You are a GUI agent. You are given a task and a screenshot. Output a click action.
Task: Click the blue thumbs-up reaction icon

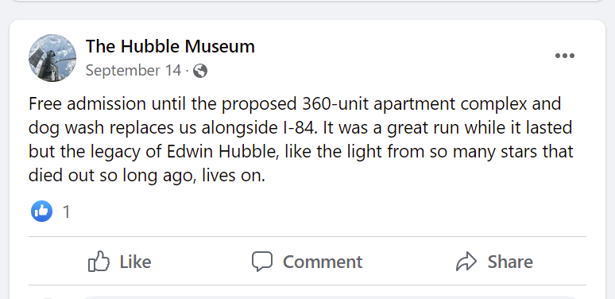(41, 211)
